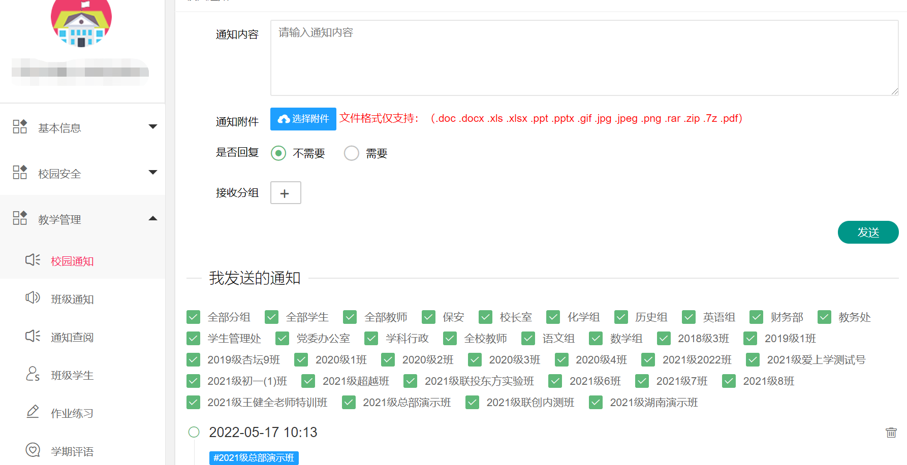Toggle the 校长室 checkbox
The width and height of the screenshot is (907, 465).
[x=485, y=317]
